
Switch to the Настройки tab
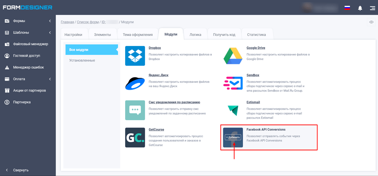pyautogui.click(x=73, y=35)
